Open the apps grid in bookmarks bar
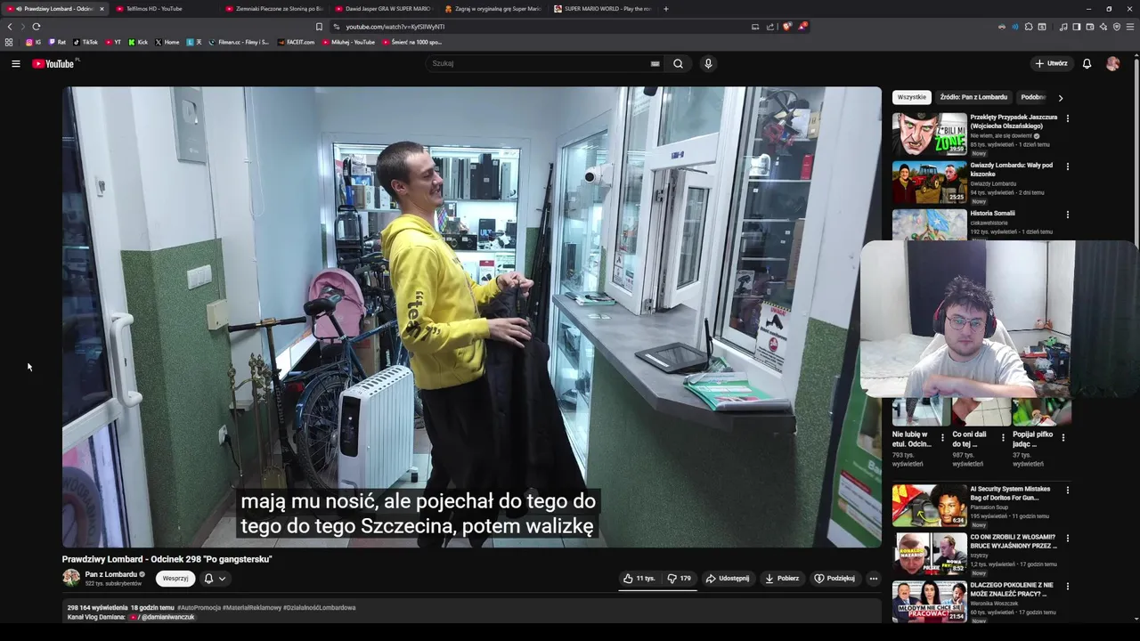 (9, 42)
